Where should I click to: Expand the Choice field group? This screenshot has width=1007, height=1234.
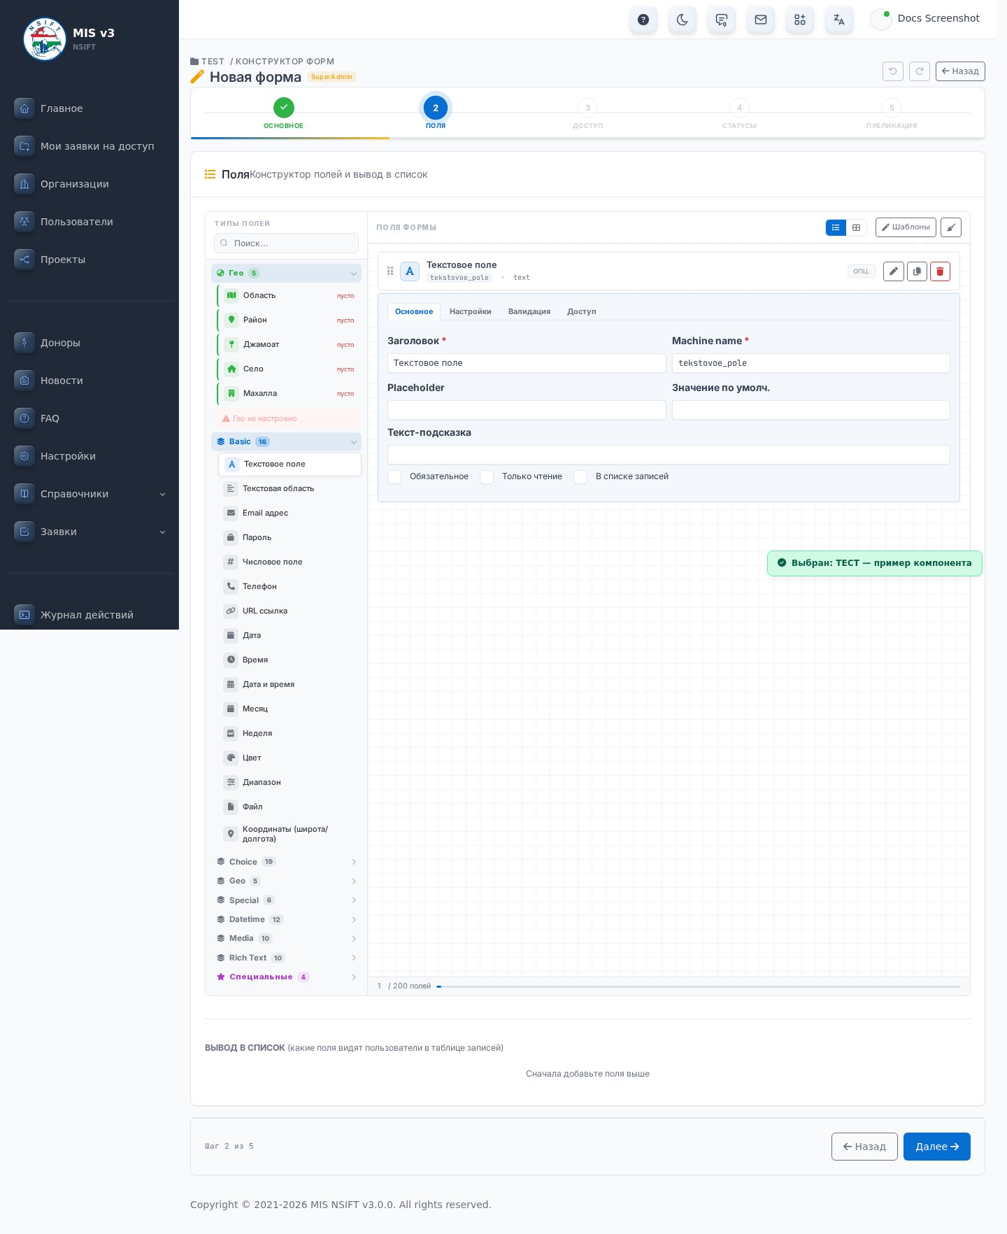tap(286, 862)
